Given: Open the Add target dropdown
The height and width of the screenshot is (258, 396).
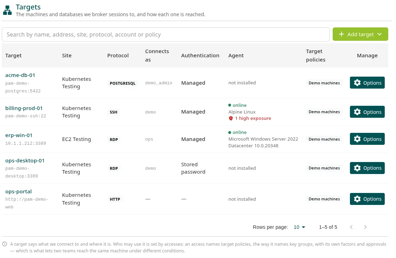Looking at the screenshot, I should tap(360, 34).
